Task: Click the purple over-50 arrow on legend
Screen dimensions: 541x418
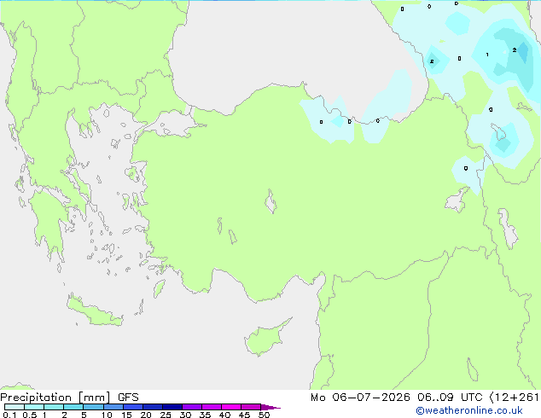Action: [x=270, y=407]
